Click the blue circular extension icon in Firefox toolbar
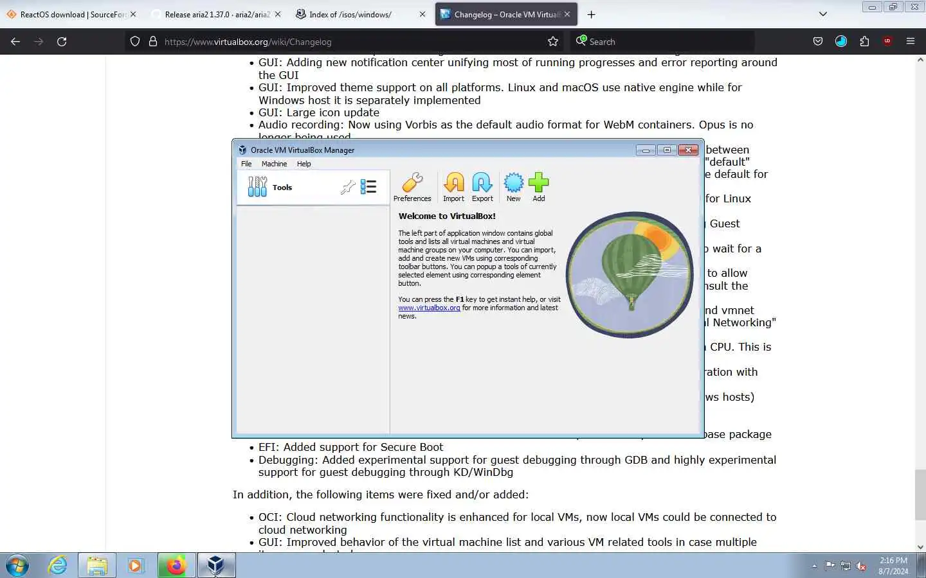926x578 pixels. 841,42
